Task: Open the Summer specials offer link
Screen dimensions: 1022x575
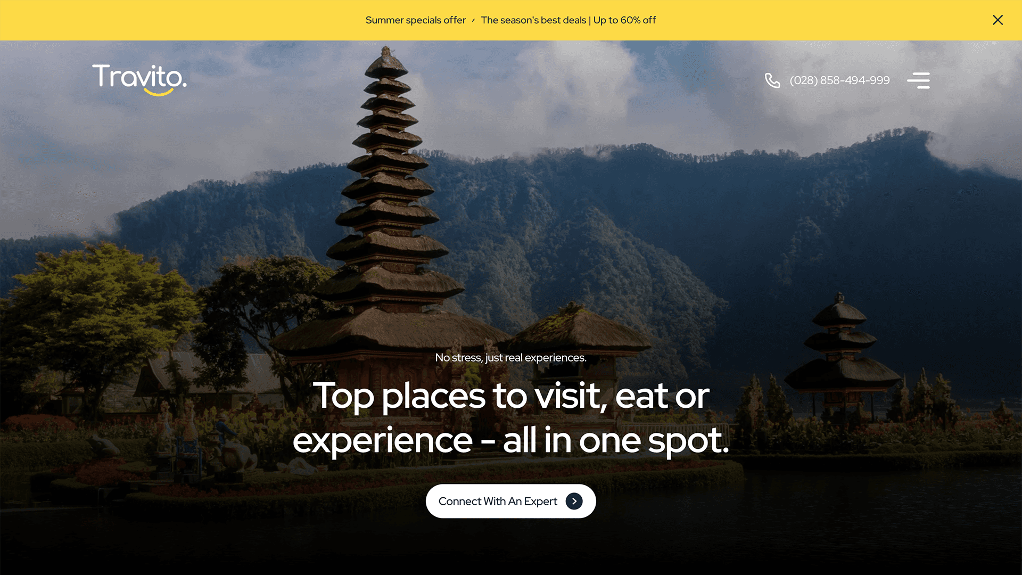Action: coord(415,20)
